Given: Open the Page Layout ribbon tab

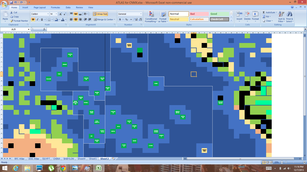Looking at the screenshot, I should pyautogui.click(x=40, y=7).
